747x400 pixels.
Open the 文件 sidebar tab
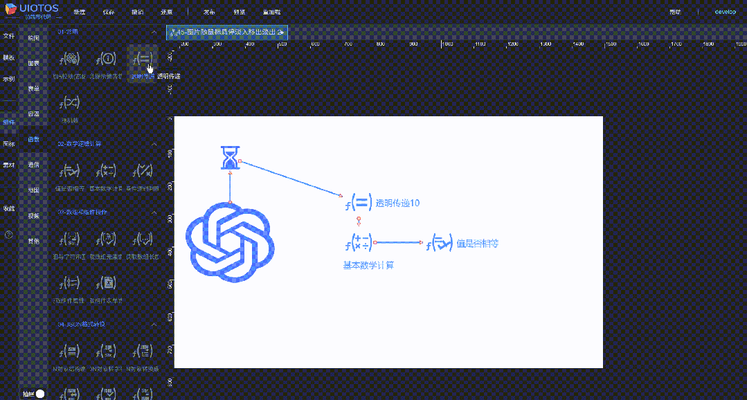click(x=9, y=36)
